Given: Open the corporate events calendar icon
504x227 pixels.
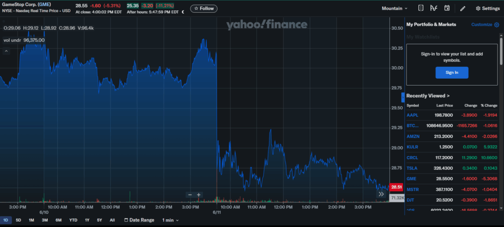Looking at the screenshot, I should 447,8.
